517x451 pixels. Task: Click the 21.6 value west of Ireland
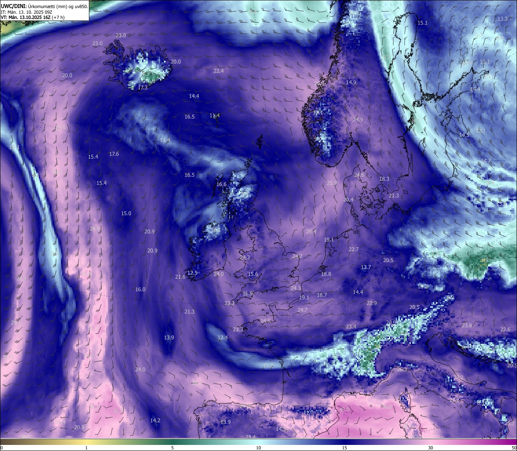pyautogui.click(x=180, y=277)
